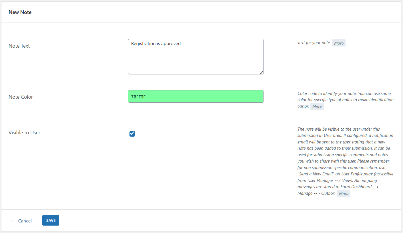Image resolution: width=403 pixels, height=233 pixels.
Task: Click the Note Color field label
Action: [x=21, y=97]
